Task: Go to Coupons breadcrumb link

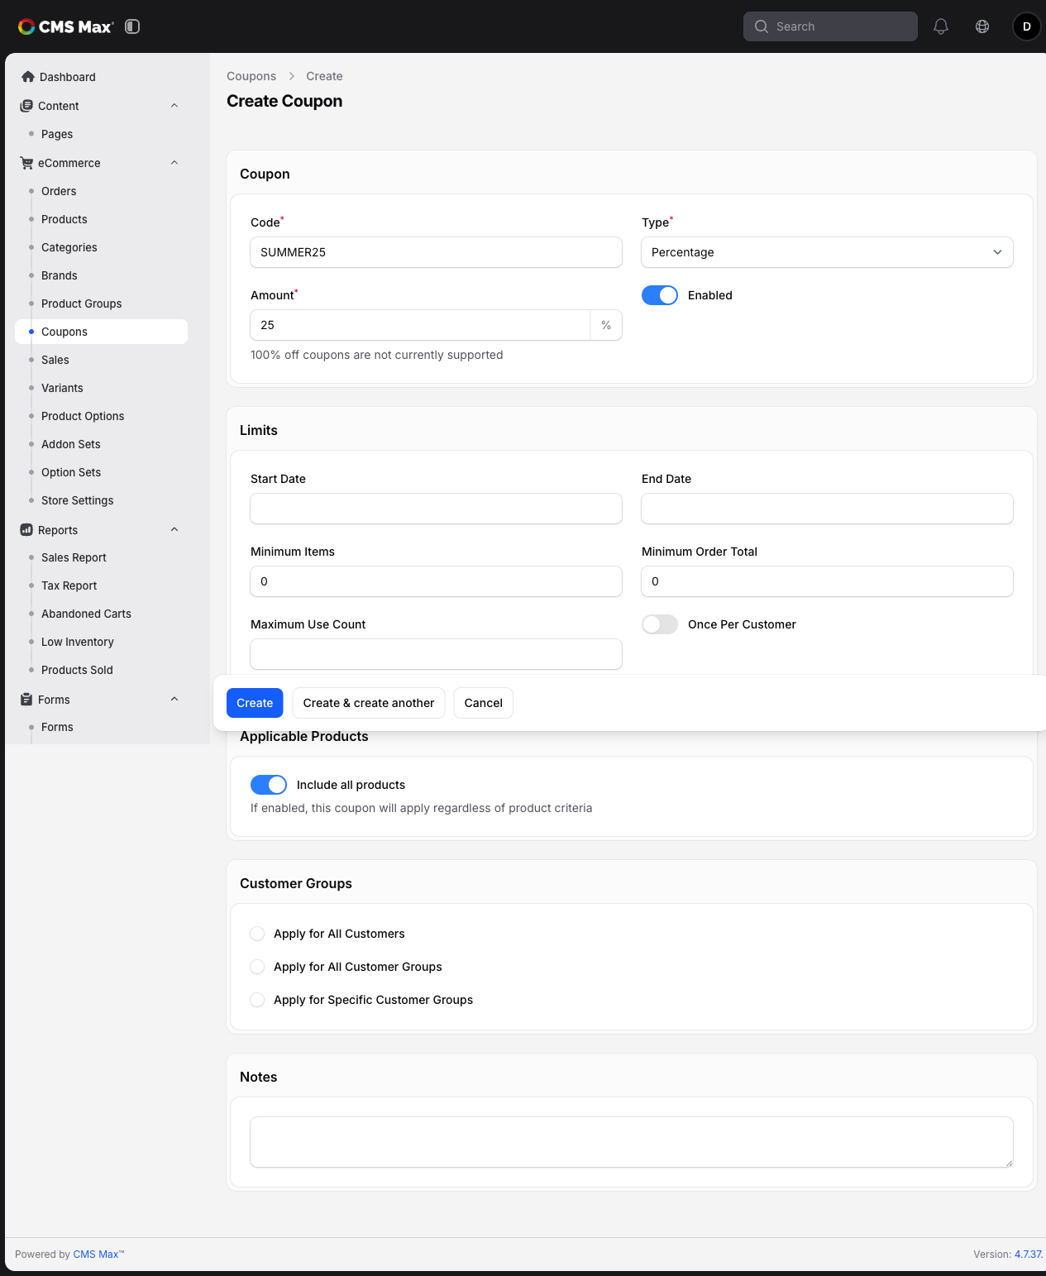Action: pyautogui.click(x=251, y=76)
